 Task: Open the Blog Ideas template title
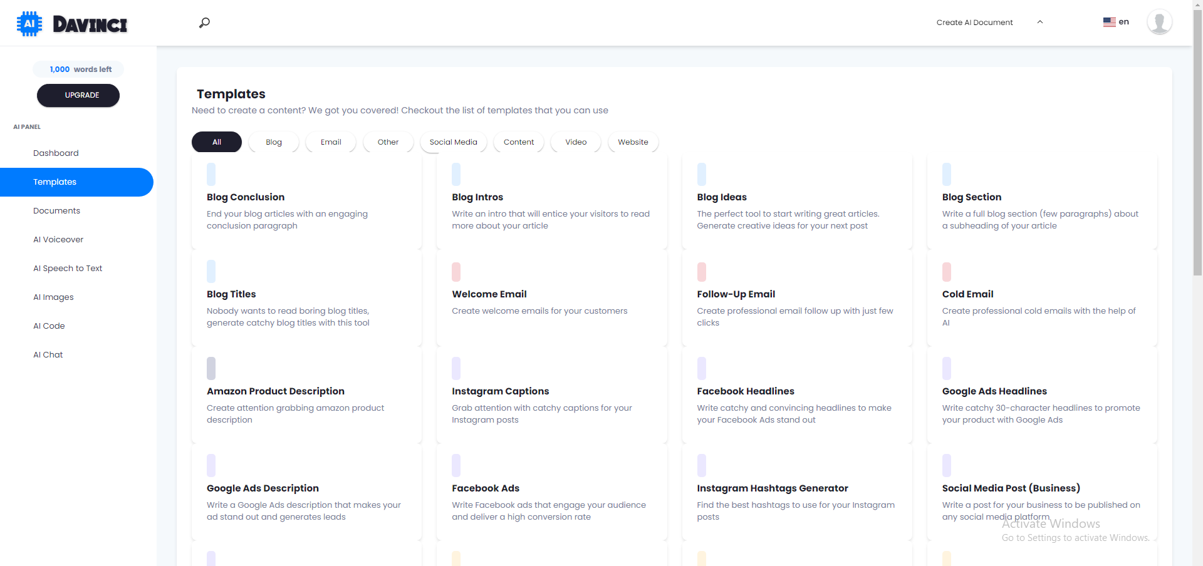point(722,197)
